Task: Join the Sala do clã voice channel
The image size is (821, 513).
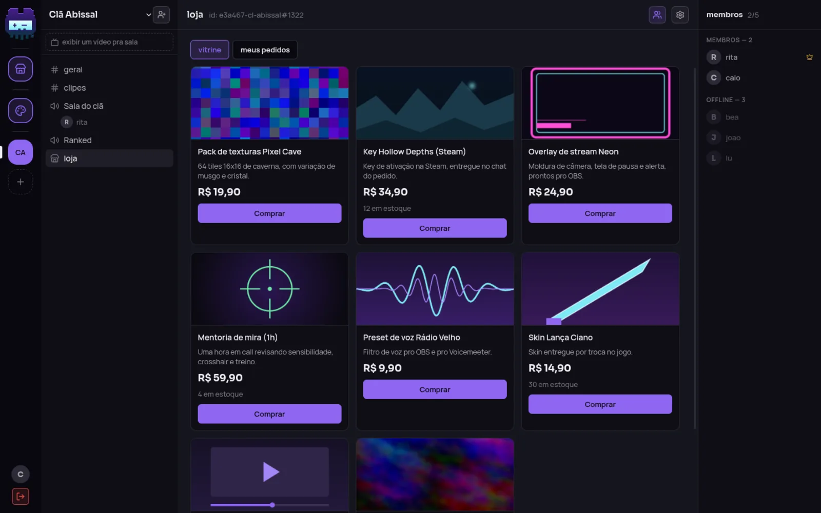Action: (x=109, y=106)
